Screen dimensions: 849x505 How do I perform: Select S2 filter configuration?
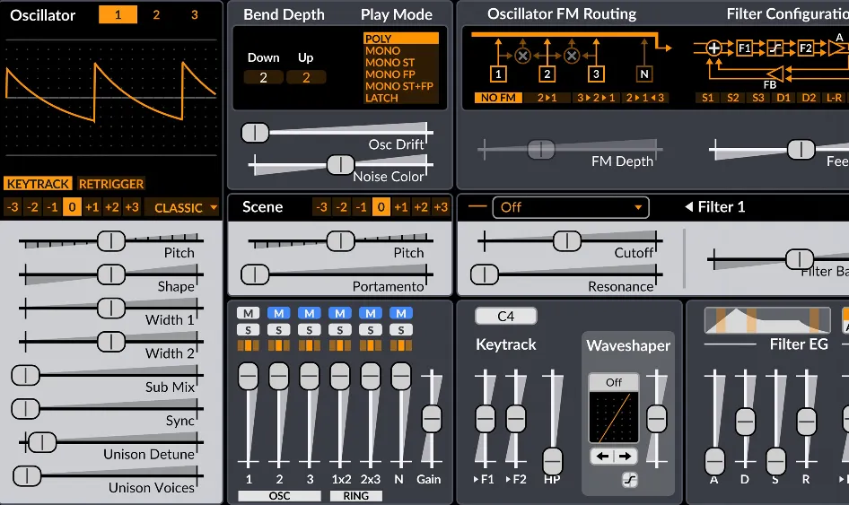pyautogui.click(x=733, y=98)
